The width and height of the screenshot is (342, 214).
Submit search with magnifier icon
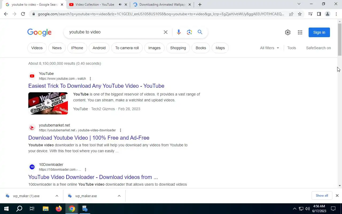coord(200,32)
